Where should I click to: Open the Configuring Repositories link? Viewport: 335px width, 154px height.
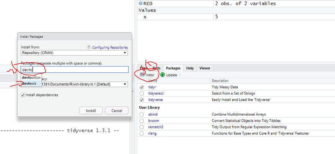coord(110,47)
